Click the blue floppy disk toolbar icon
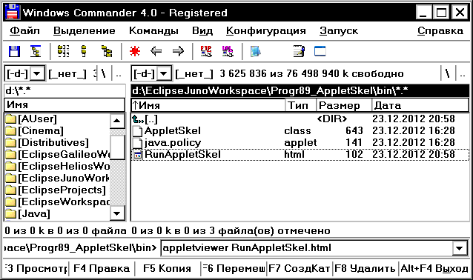 pyautogui.click(x=14, y=52)
